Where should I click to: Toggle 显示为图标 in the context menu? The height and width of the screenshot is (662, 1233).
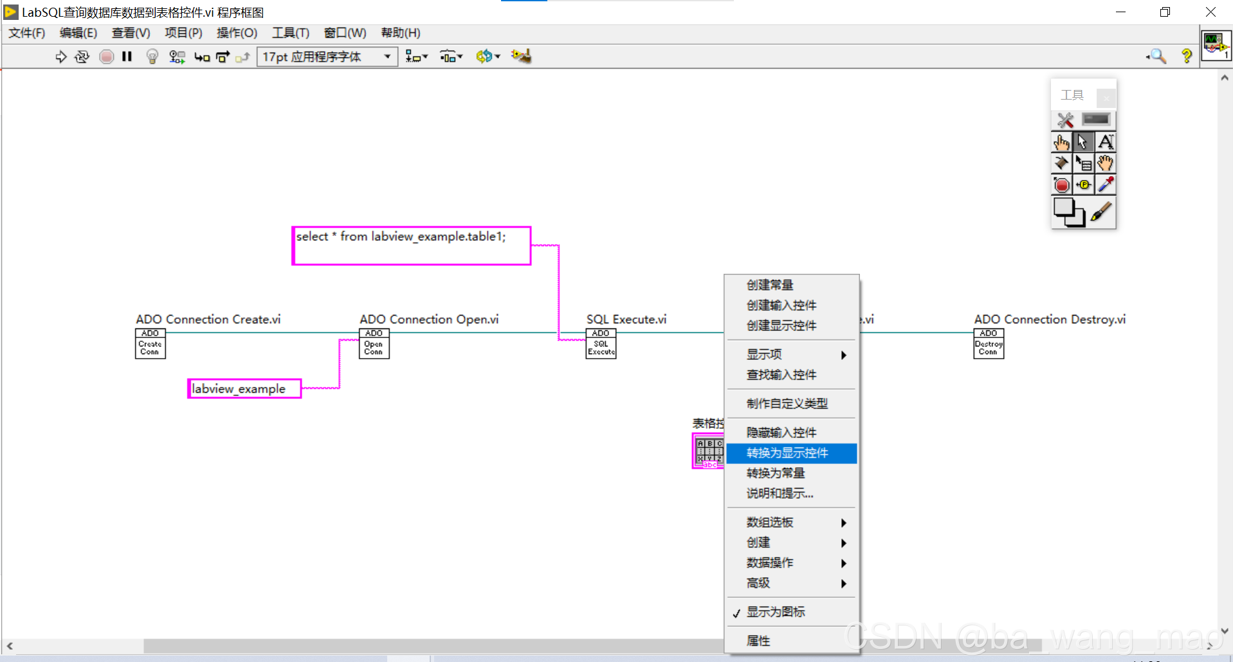[776, 612]
